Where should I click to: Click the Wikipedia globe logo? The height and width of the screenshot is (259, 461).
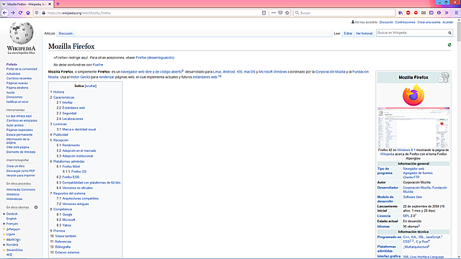pos(21,32)
